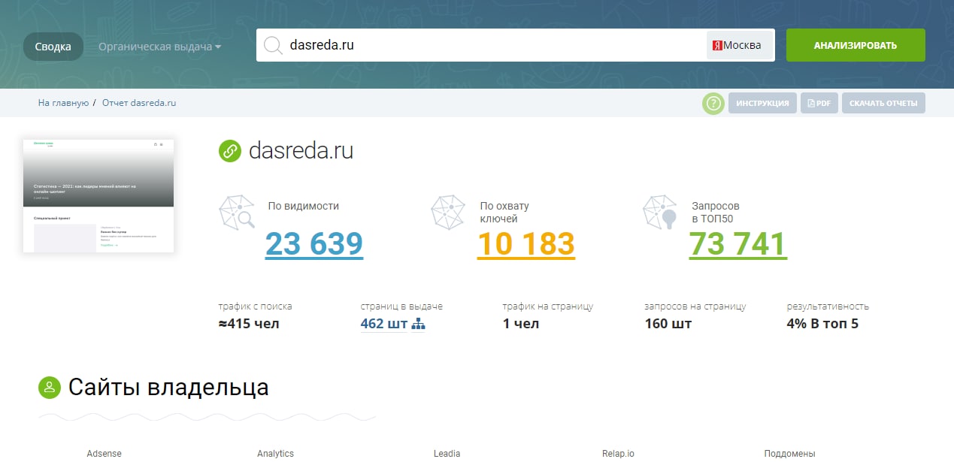Viewport: 954px width, 462px height.
Task: Click the По видимости label
Action: point(304,205)
